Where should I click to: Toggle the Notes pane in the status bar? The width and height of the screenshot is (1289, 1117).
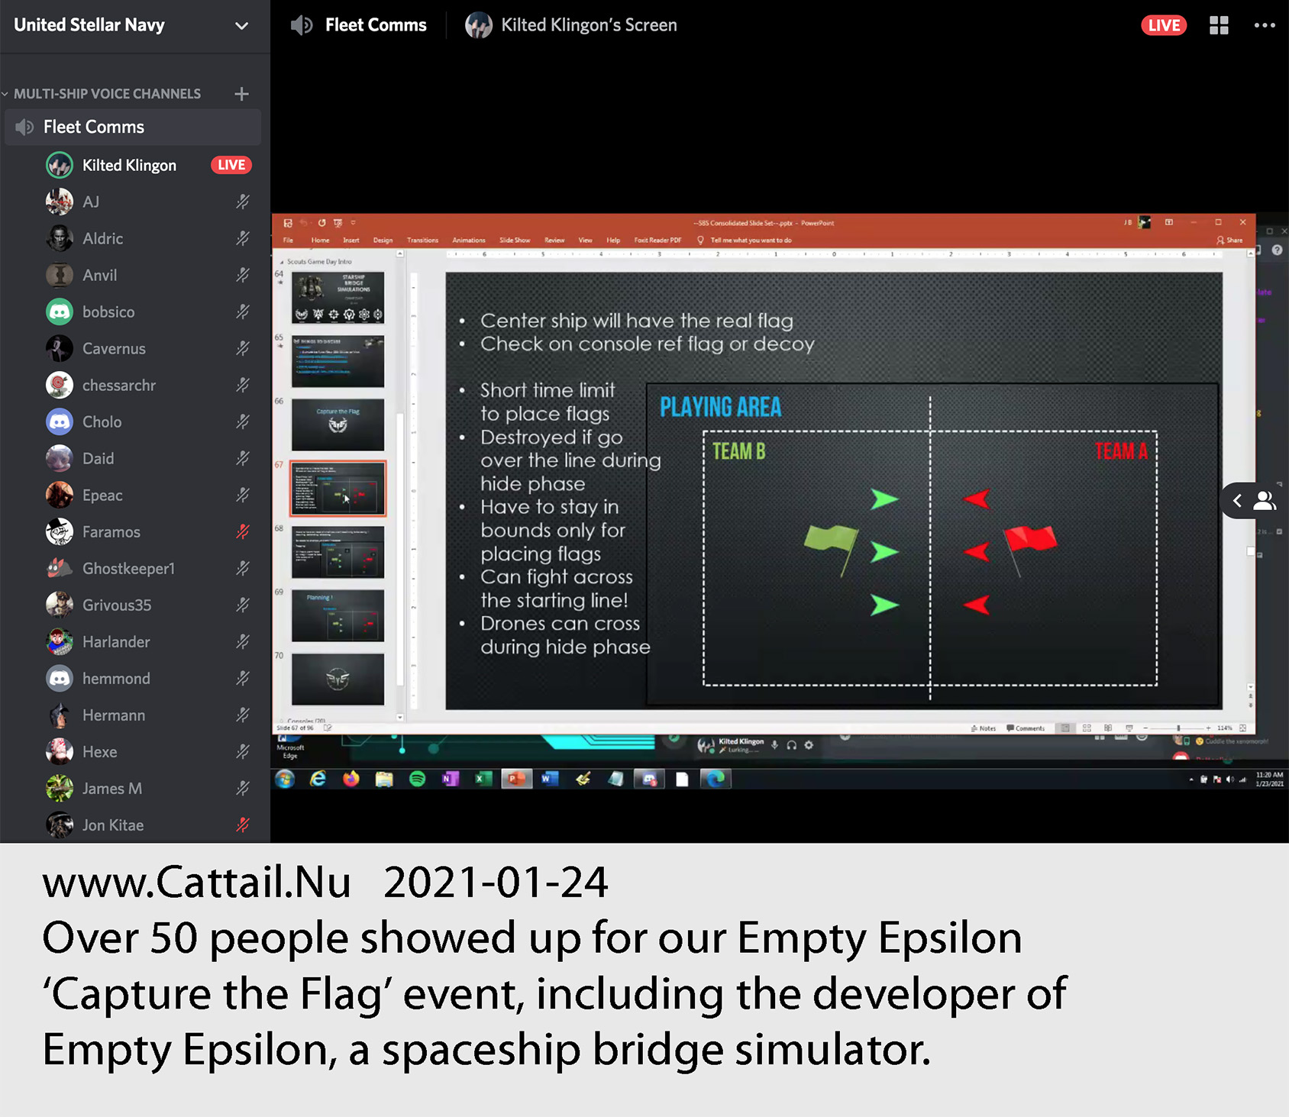(x=984, y=728)
